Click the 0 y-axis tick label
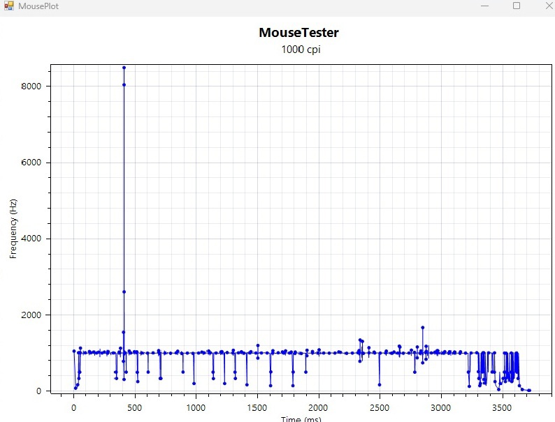555x422 pixels. click(38, 391)
